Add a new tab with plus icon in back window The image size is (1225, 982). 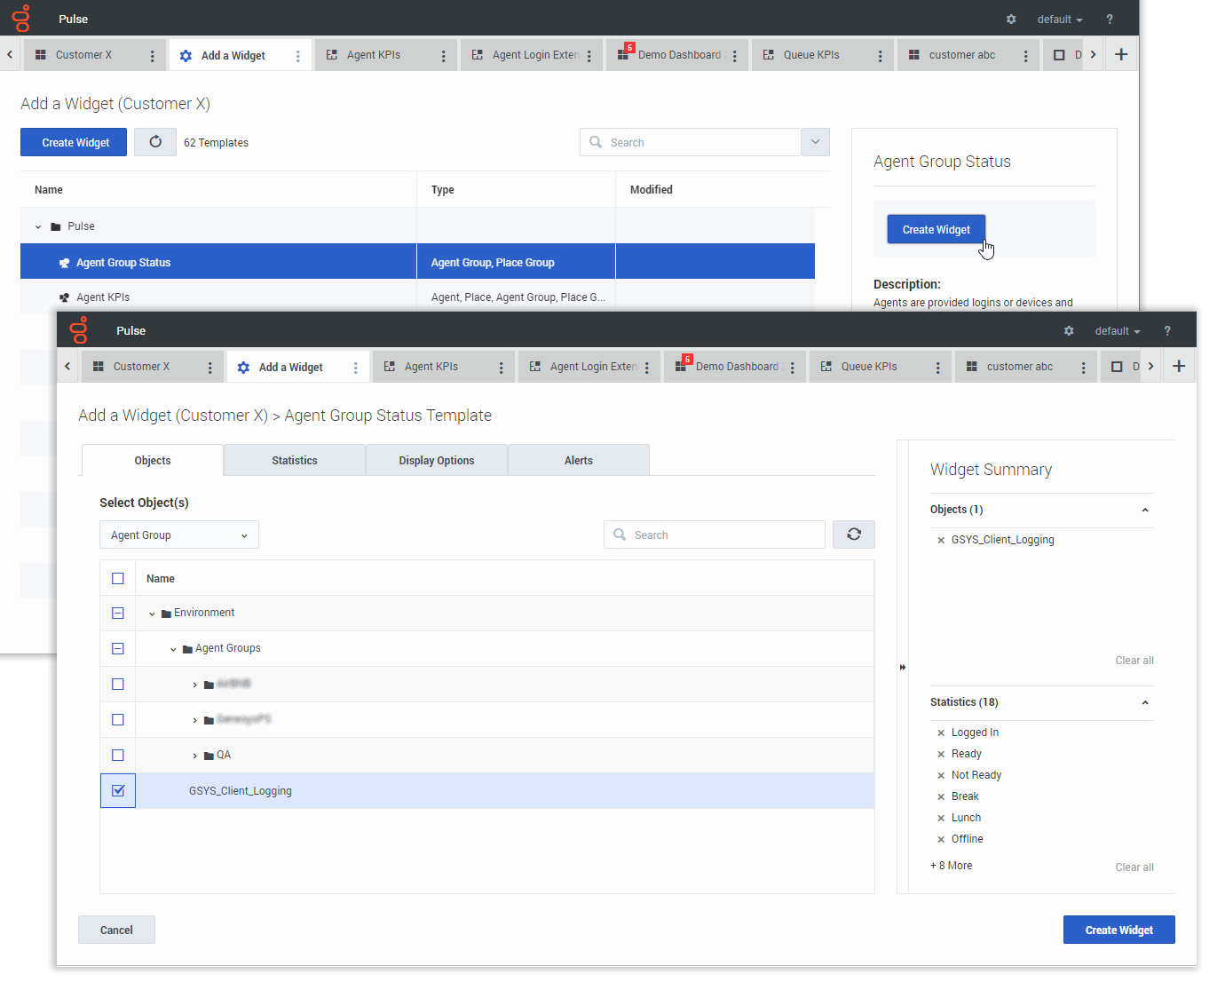click(x=1121, y=54)
